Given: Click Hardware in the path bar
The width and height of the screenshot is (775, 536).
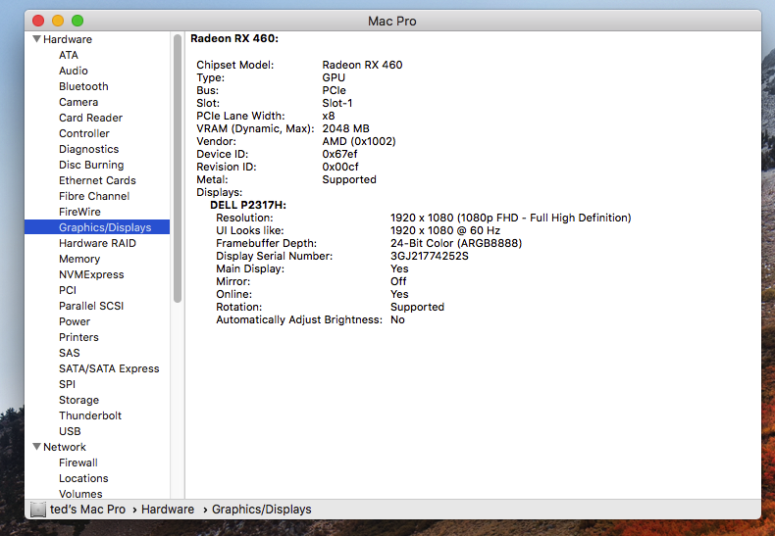Looking at the screenshot, I should [x=168, y=509].
